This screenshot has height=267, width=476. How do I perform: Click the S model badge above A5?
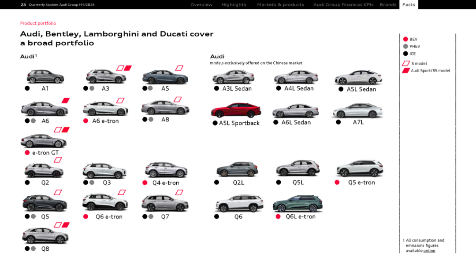[x=179, y=68]
